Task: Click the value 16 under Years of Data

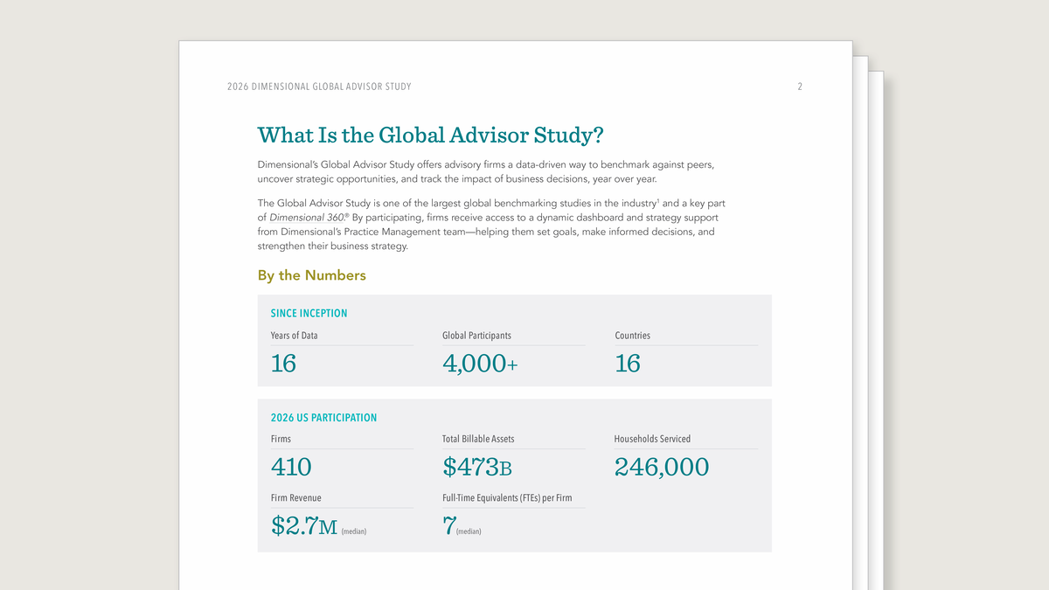Action: pos(283,364)
